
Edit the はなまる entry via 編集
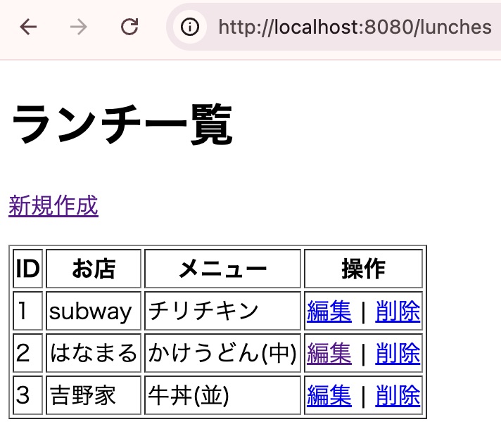click(x=329, y=353)
